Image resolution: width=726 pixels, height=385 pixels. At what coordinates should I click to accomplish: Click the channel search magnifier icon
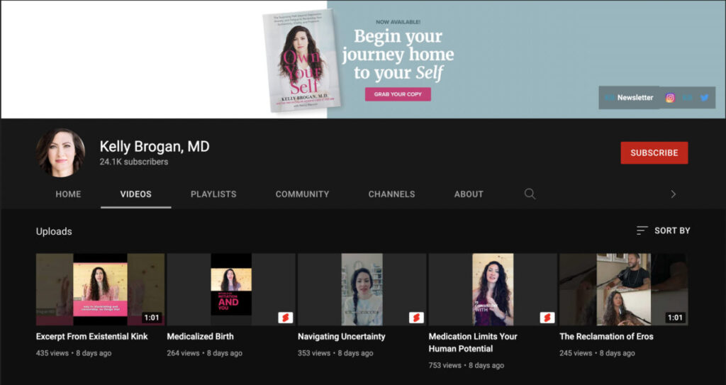[530, 194]
